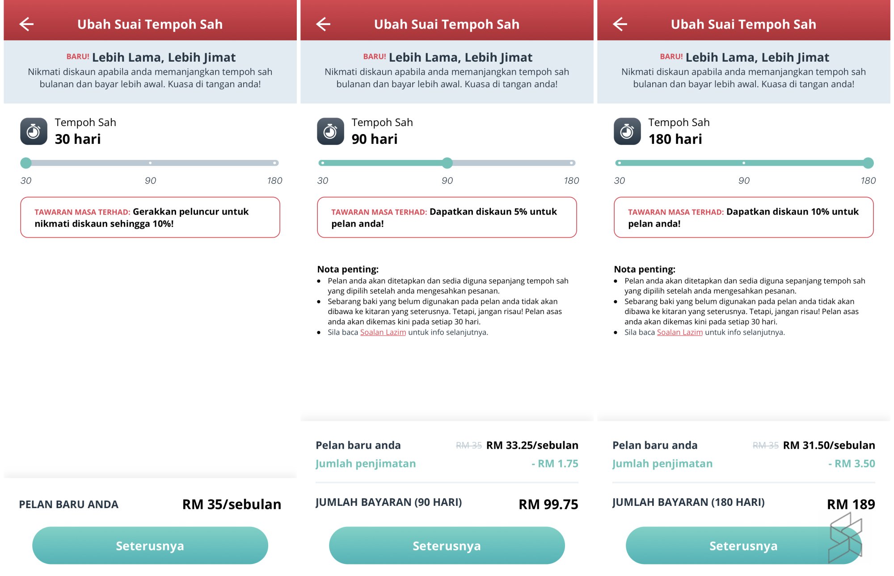Tap the stopwatch icon beside "180 hari"
Image resolution: width=894 pixels, height=576 pixels.
click(628, 131)
